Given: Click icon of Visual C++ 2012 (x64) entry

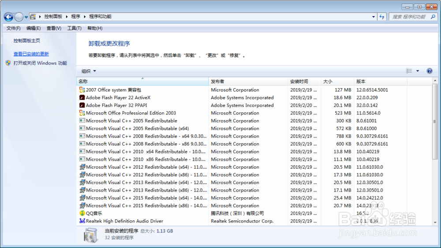Looking at the screenshot, I should coord(82,167).
